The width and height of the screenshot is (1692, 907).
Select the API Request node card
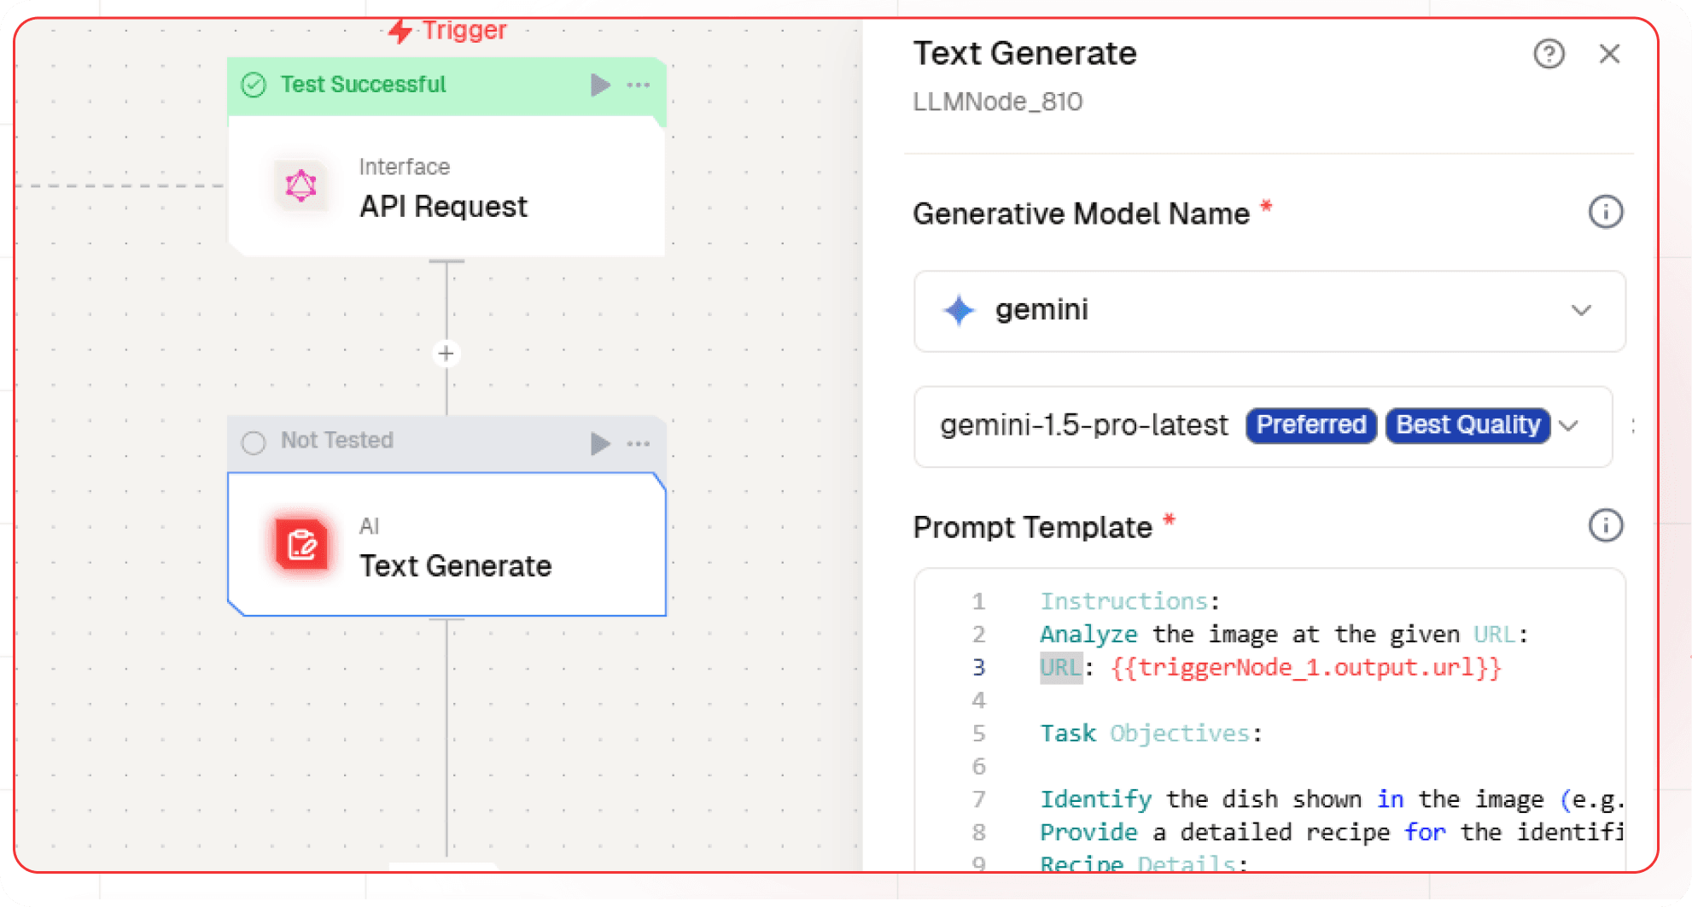click(446, 186)
